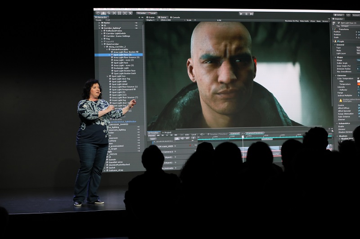Collapse the Emission section

click(336, 75)
